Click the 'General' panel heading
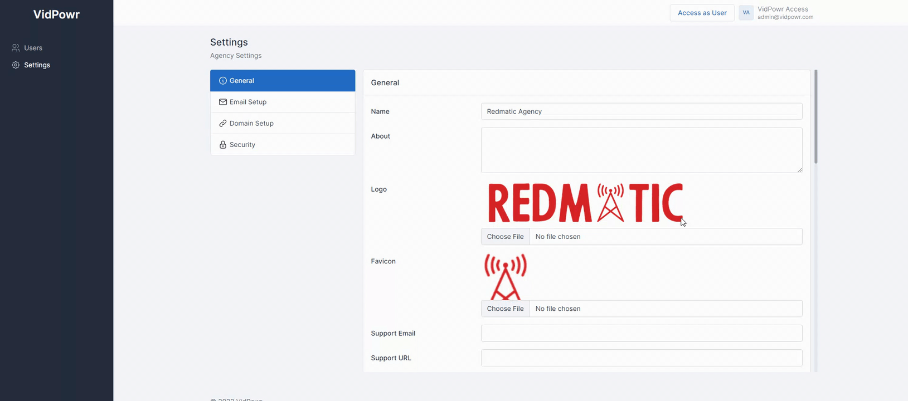Screen dimensions: 908x401 385,83
